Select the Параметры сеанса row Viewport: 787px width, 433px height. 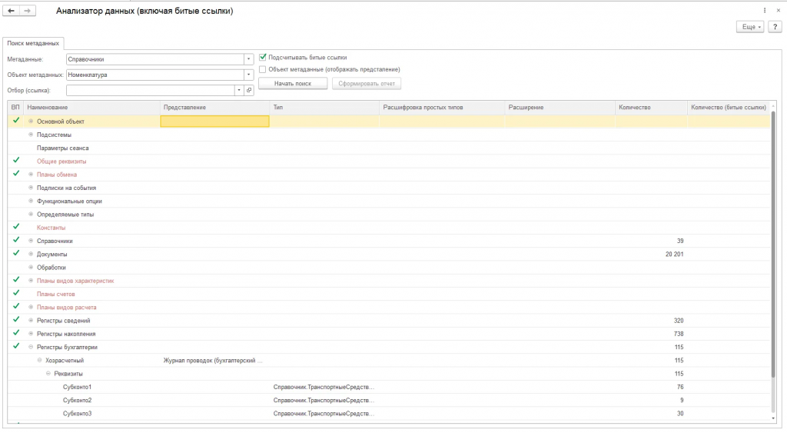[388, 148]
